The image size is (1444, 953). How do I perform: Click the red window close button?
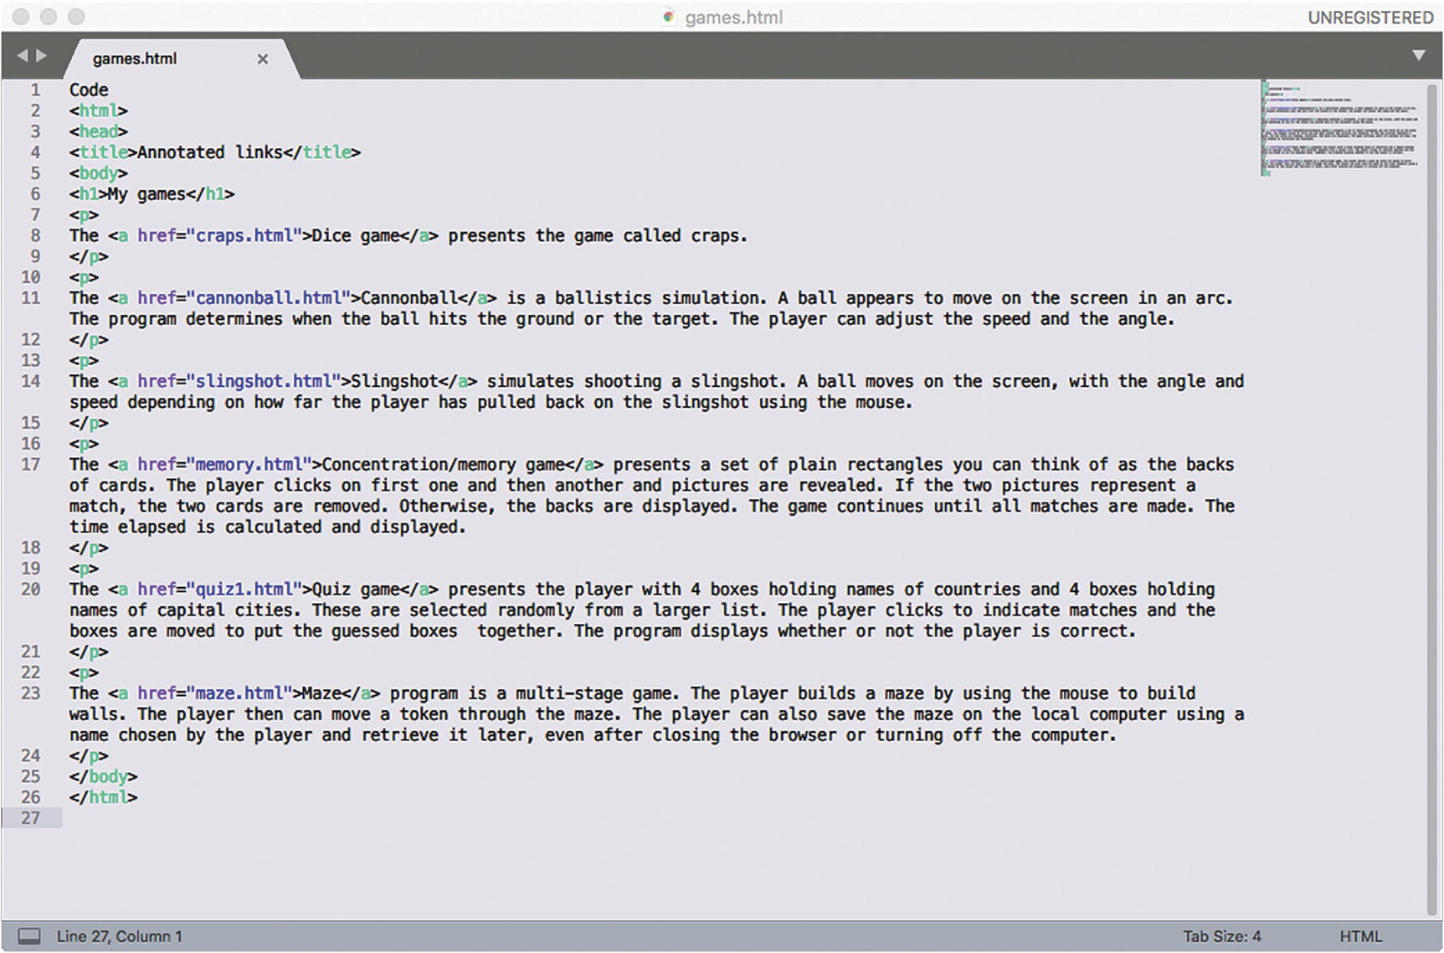point(22,17)
